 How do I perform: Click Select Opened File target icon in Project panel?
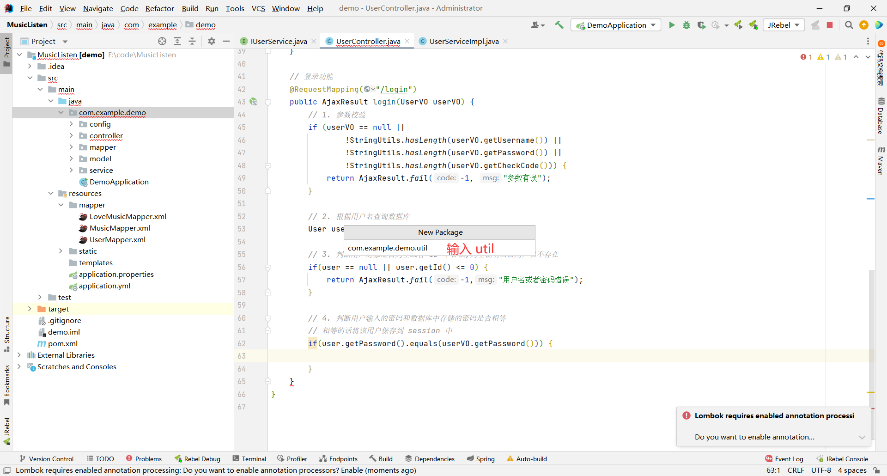[162, 41]
